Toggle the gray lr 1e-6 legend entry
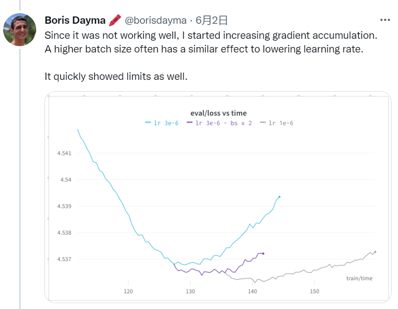 pos(276,123)
